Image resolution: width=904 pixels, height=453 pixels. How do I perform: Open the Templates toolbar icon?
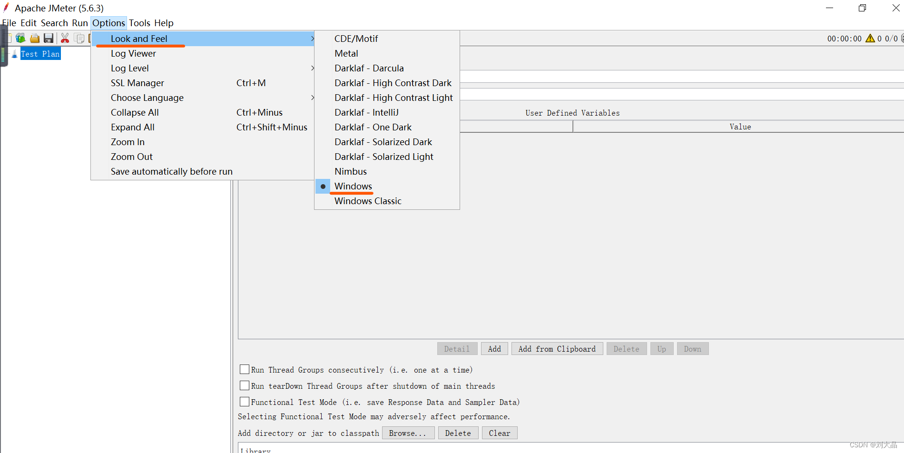click(x=20, y=39)
